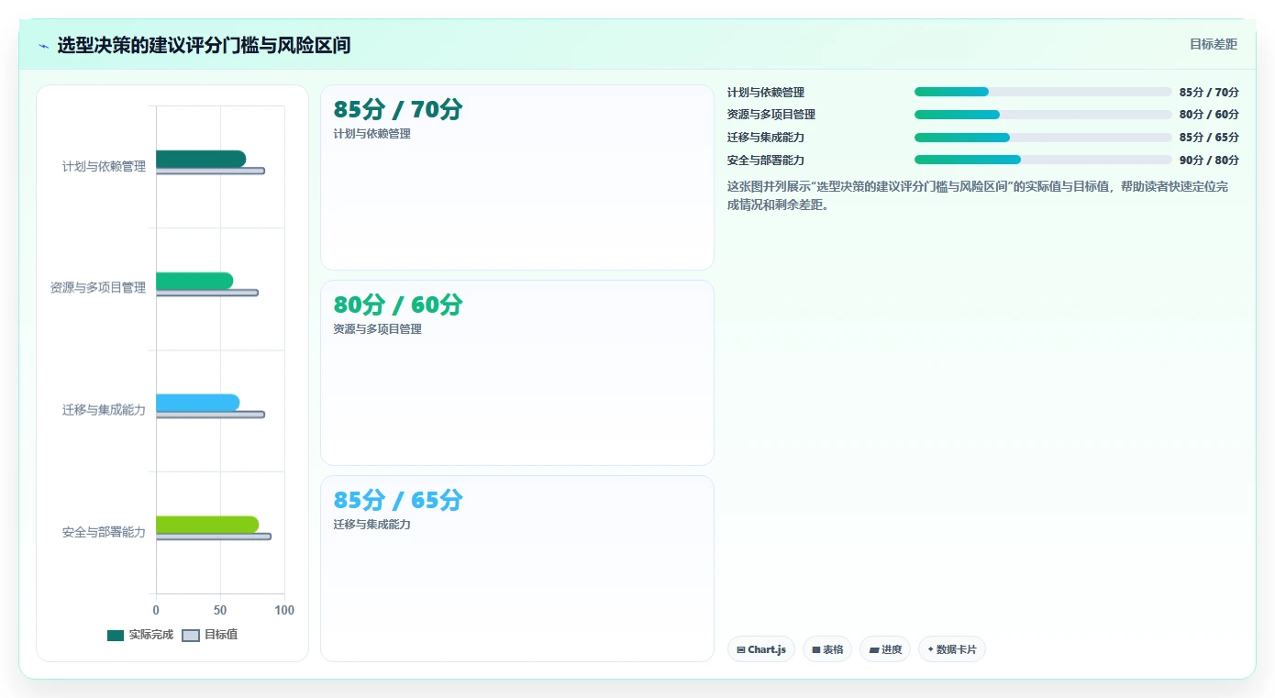Click chart axis label 安全与部署能力

104,532
